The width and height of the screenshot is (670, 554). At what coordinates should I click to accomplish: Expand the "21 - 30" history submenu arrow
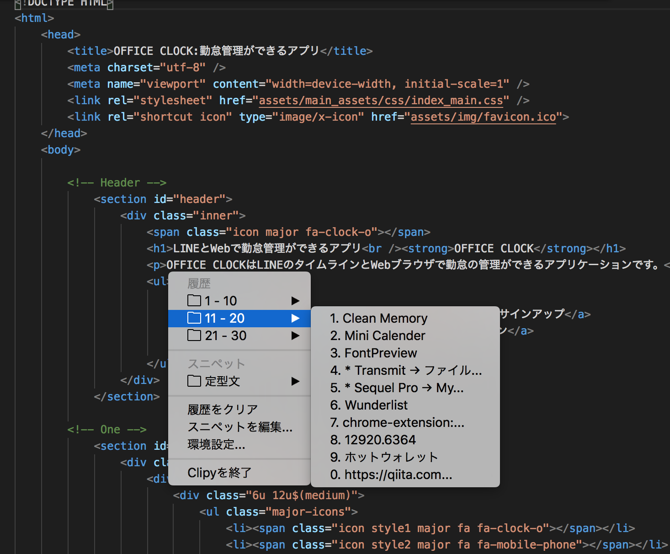pos(296,336)
